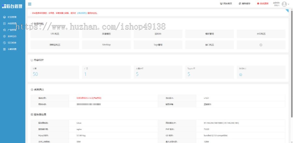The height and width of the screenshot is (143, 293).
Task: Click the 友情链接 count 5 card
Action: coord(158,72)
